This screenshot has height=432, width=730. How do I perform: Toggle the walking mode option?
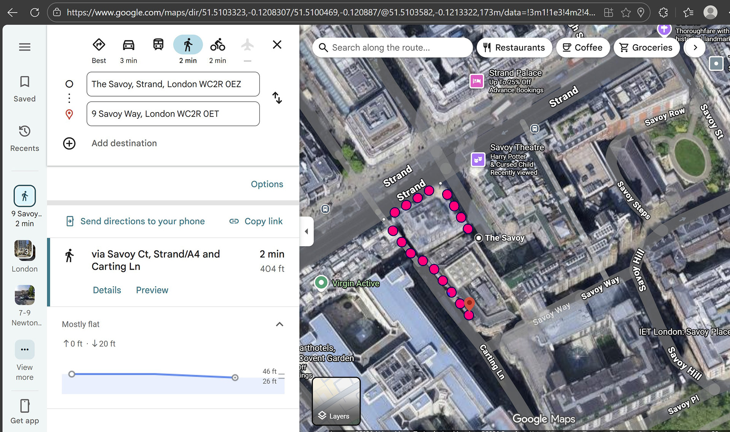pos(188,45)
